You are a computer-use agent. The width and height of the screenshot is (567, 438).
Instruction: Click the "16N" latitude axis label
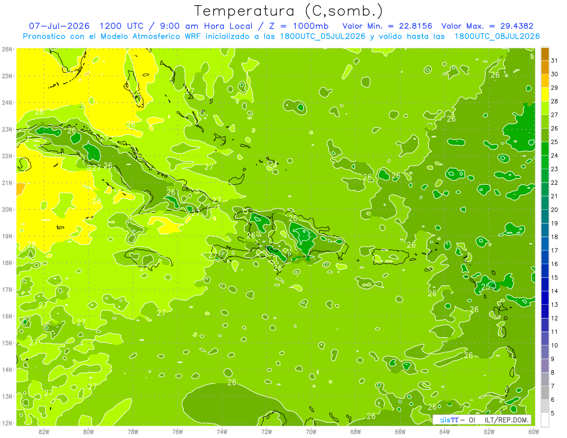[7, 316]
